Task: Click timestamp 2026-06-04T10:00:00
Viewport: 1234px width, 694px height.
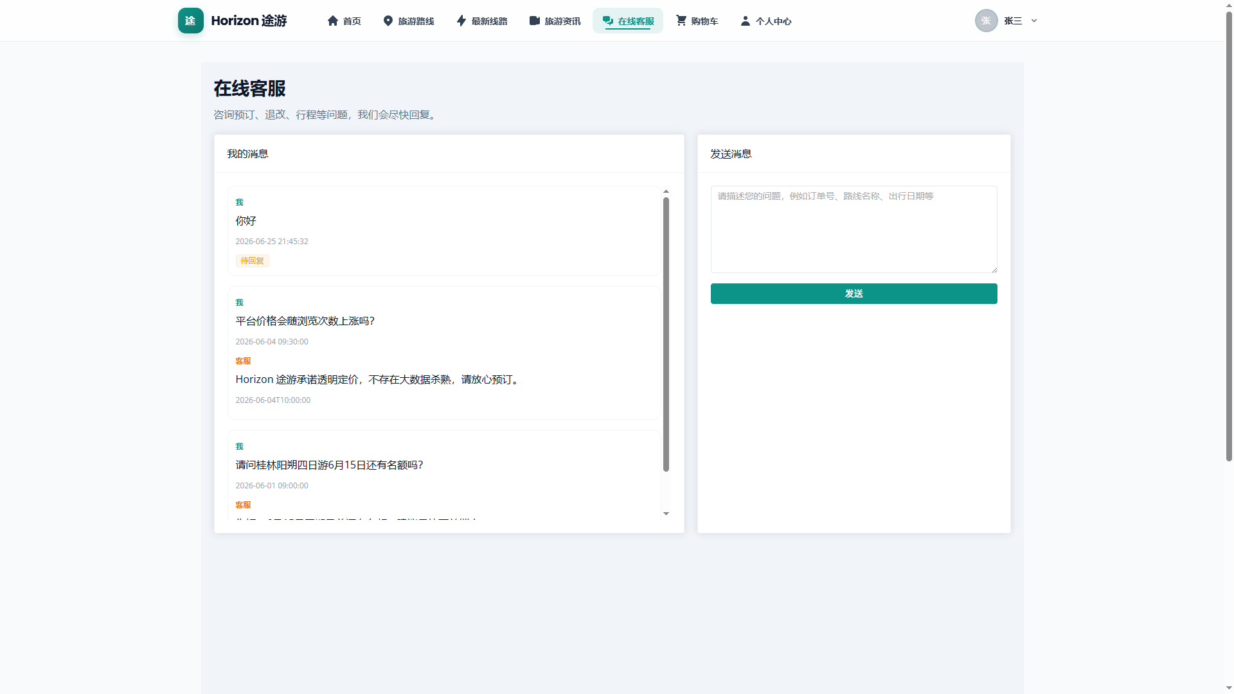Action: pos(273,400)
